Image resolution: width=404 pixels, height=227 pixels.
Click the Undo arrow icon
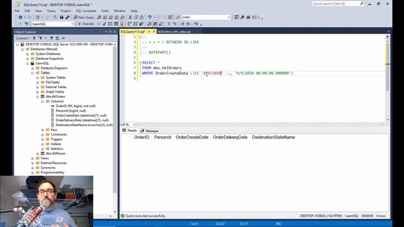(x=150, y=17)
